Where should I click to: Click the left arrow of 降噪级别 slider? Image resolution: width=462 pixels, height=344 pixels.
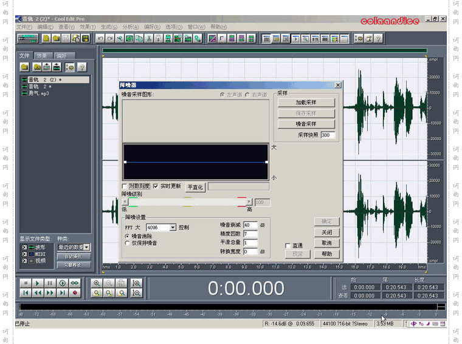click(x=125, y=202)
